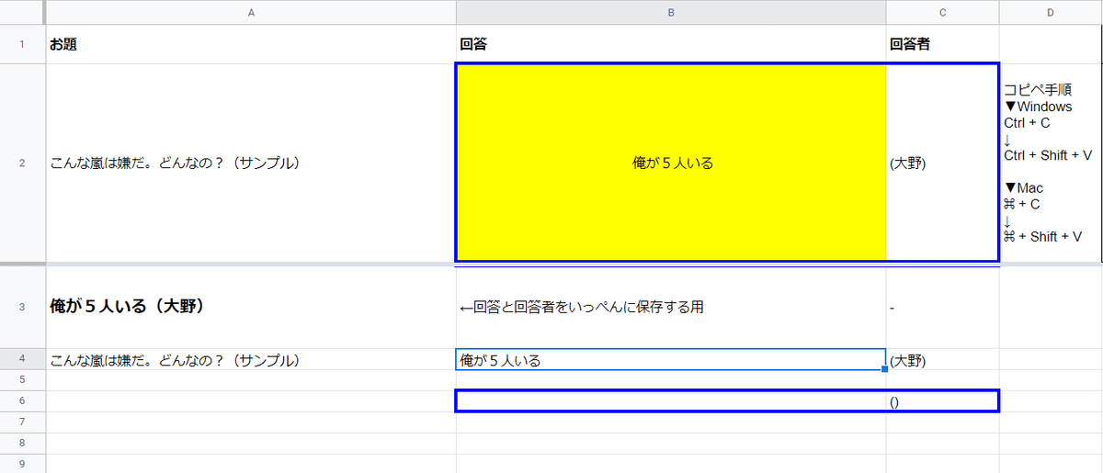
Task: Select row 4 cell こんな嵐は嫌だ。どんなの？
Action: coord(251,359)
